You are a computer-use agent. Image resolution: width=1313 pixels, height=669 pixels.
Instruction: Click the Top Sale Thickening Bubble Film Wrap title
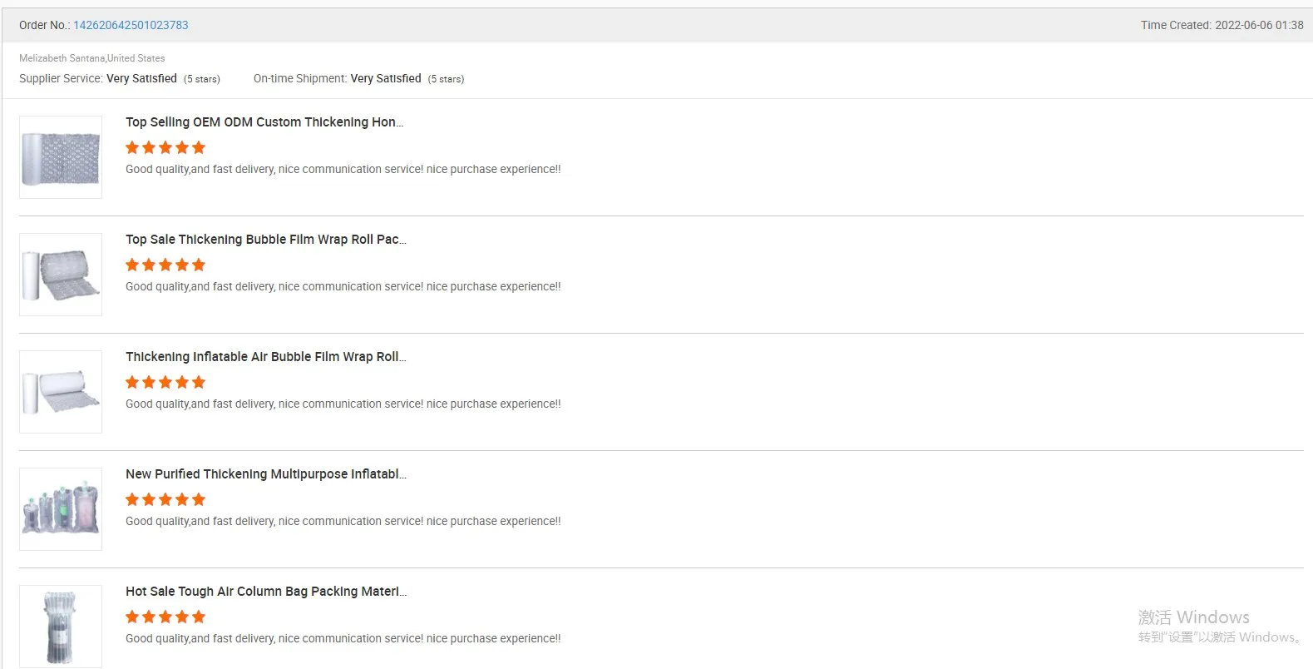click(266, 240)
